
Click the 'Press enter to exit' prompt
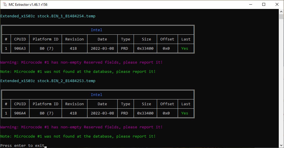[22, 145]
